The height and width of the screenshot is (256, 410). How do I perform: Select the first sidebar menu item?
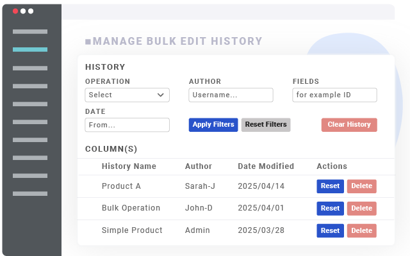click(x=30, y=31)
